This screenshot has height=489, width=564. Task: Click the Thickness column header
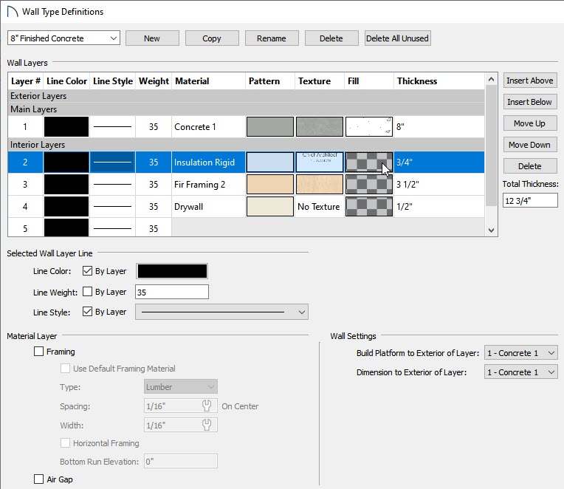(439, 81)
